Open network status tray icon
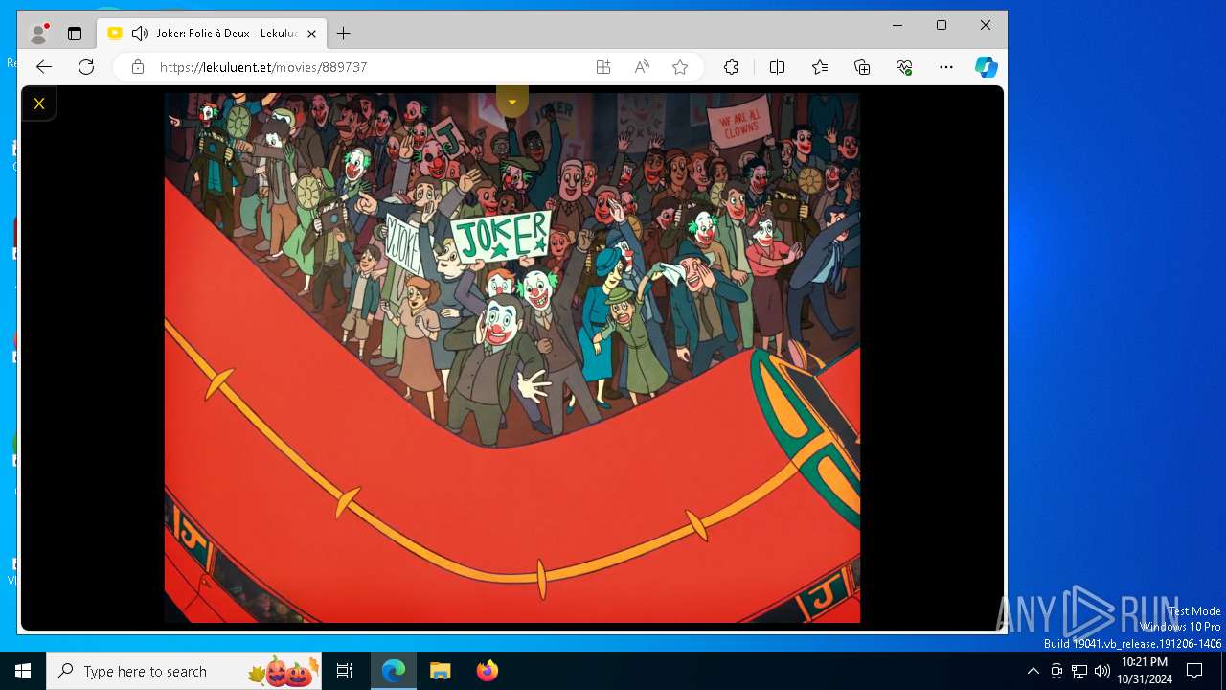Viewport: 1226px width, 690px height. (1079, 671)
